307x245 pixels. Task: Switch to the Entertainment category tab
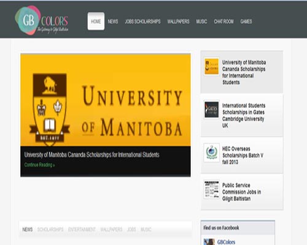(x=82, y=230)
